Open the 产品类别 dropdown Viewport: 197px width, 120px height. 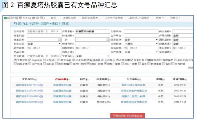[x=183, y=36]
